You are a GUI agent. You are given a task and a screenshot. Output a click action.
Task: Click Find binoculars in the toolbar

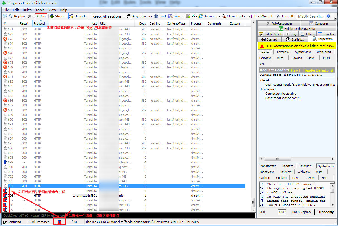(x=160, y=16)
